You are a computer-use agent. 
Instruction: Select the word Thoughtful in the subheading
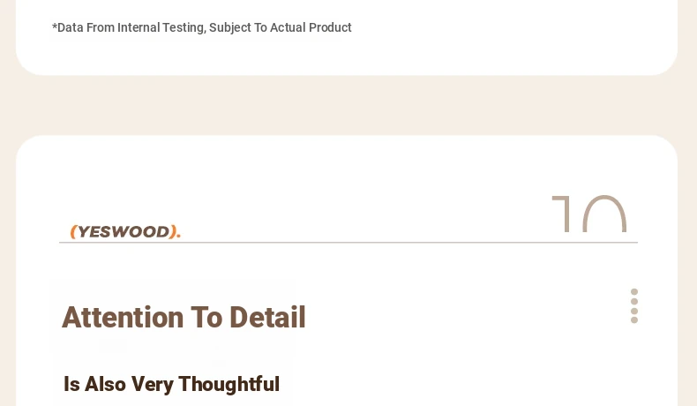[229, 384]
